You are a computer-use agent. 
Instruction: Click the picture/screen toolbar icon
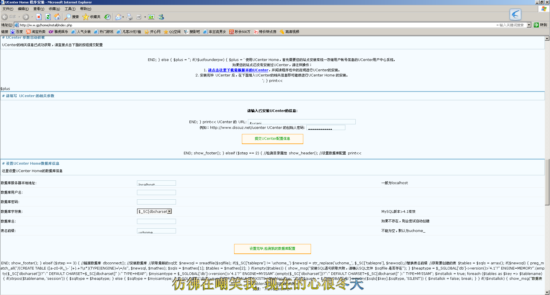pyautogui.click(x=151, y=17)
